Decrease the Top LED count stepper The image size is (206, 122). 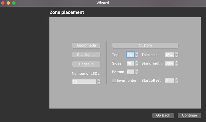pyautogui.click(x=137, y=56)
